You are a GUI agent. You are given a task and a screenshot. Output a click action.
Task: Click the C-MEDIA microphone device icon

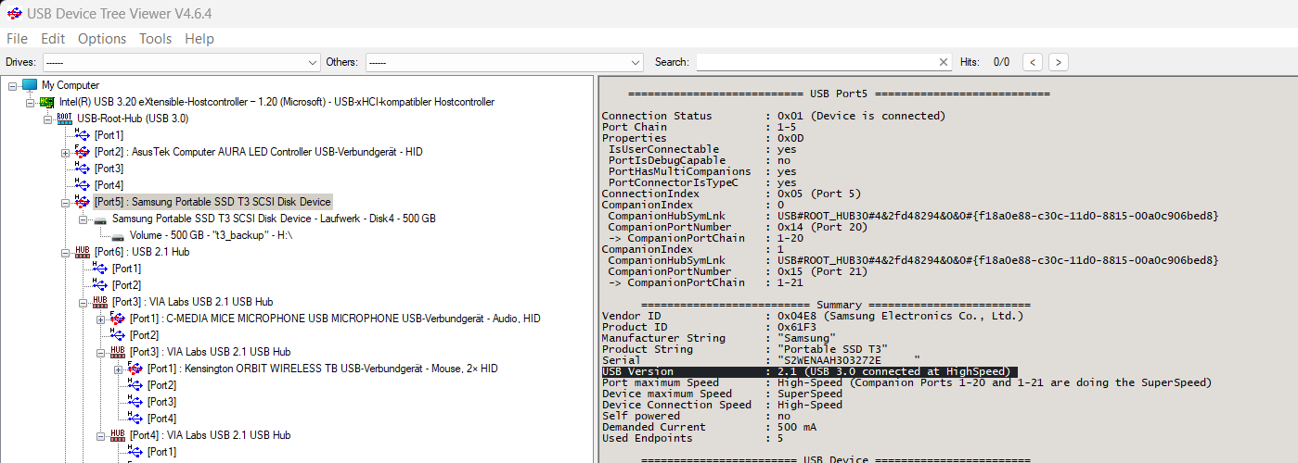click(x=118, y=319)
